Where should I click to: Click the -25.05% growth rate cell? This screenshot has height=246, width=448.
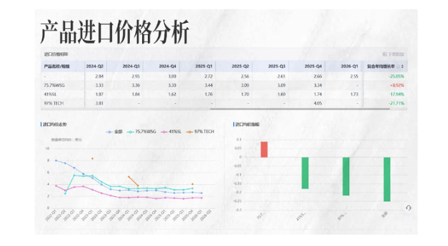tap(396, 76)
